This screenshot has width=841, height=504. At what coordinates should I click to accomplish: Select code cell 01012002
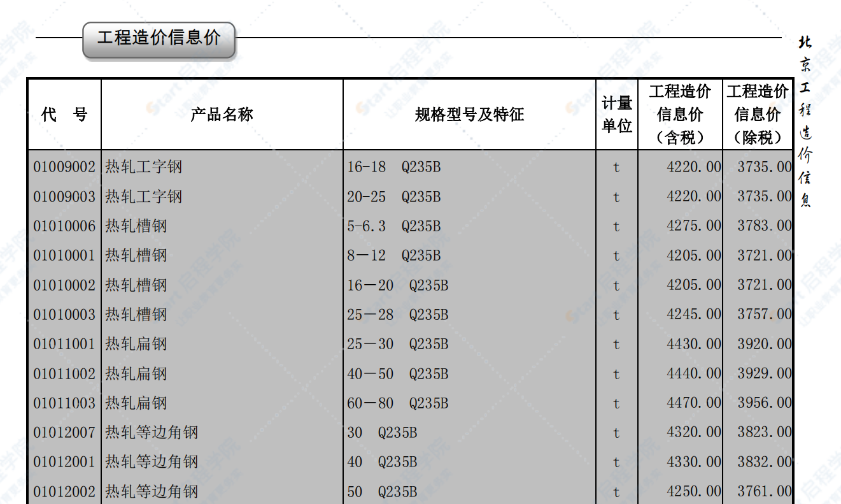pyautogui.click(x=64, y=492)
